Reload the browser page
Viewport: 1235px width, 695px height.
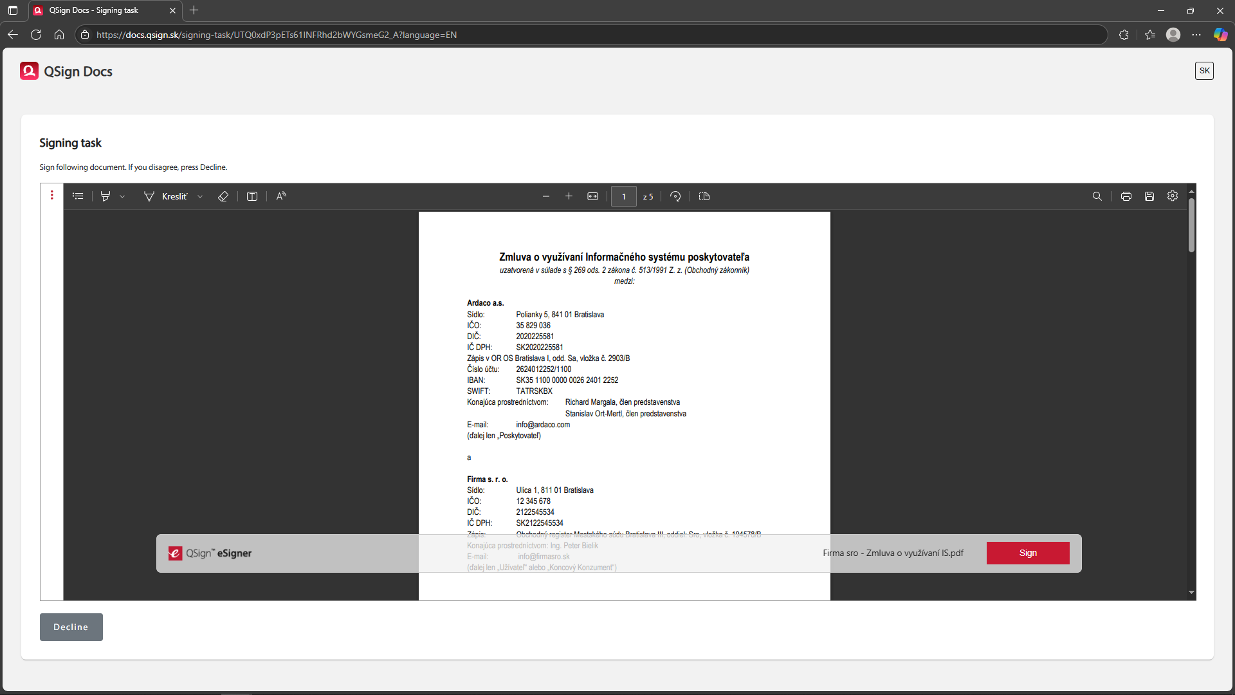(36, 35)
